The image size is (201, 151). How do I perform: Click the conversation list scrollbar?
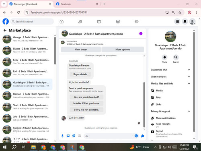point(55,51)
